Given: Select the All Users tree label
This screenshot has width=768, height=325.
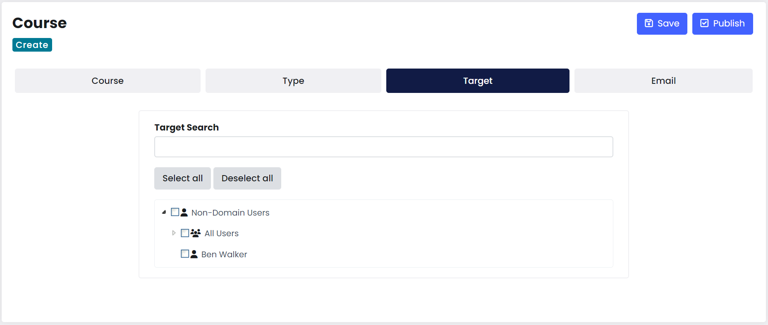Looking at the screenshot, I should tap(222, 233).
